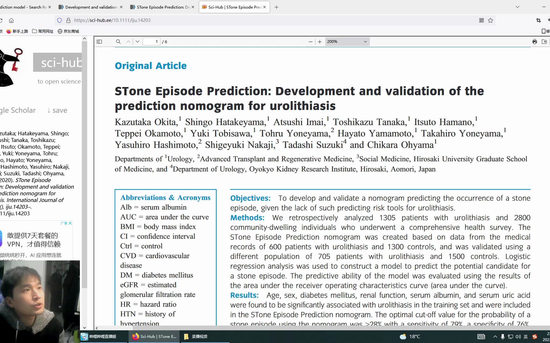Click 'AUC = area under the curve'
Viewport: 550px width, 343px height.
[165, 217]
